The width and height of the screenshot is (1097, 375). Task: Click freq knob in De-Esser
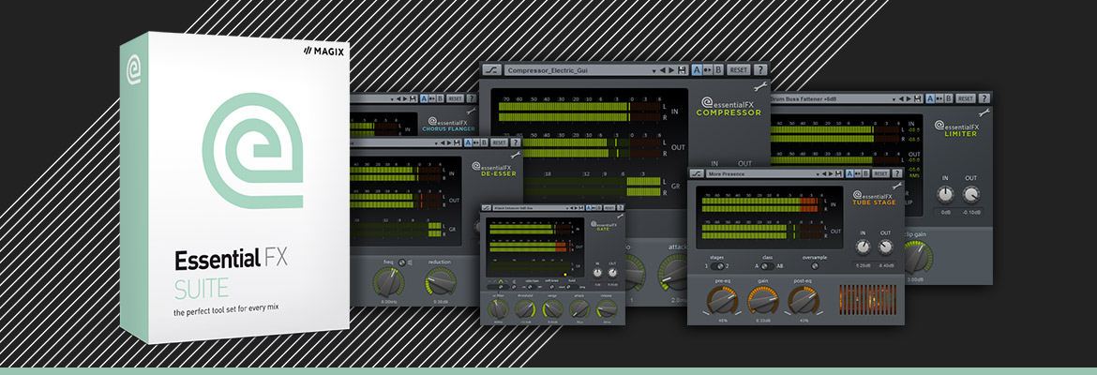click(389, 282)
